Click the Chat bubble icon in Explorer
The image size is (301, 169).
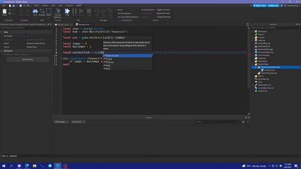pyautogui.click(x=256, y=82)
